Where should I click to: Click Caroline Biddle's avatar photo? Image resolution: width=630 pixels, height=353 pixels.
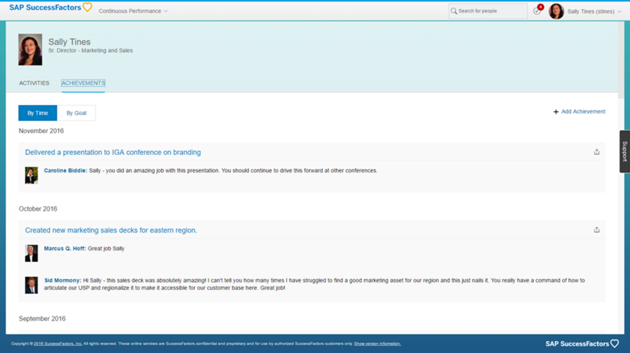[31, 176]
